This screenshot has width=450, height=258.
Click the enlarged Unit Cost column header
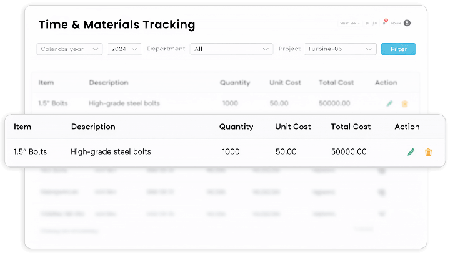pos(292,127)
